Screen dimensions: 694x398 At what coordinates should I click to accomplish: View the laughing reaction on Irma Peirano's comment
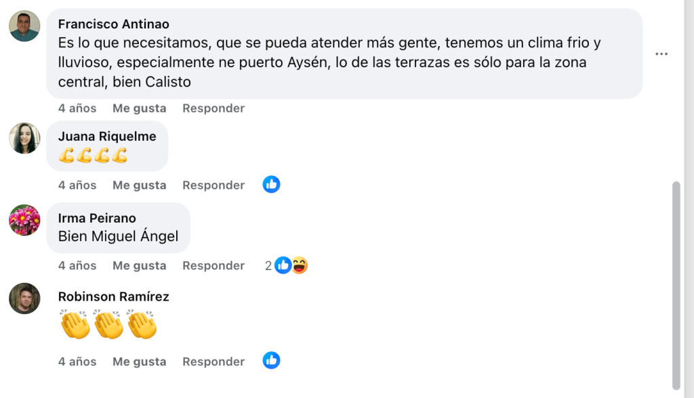pyautogui.click(x=300, y=265)
